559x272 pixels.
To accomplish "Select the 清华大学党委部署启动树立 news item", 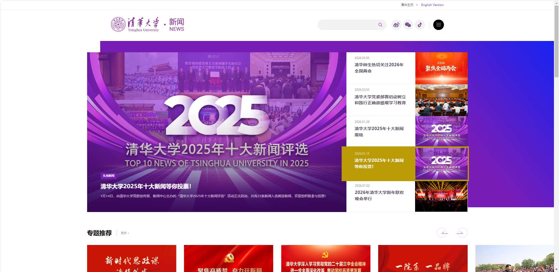I will point(380,100).
